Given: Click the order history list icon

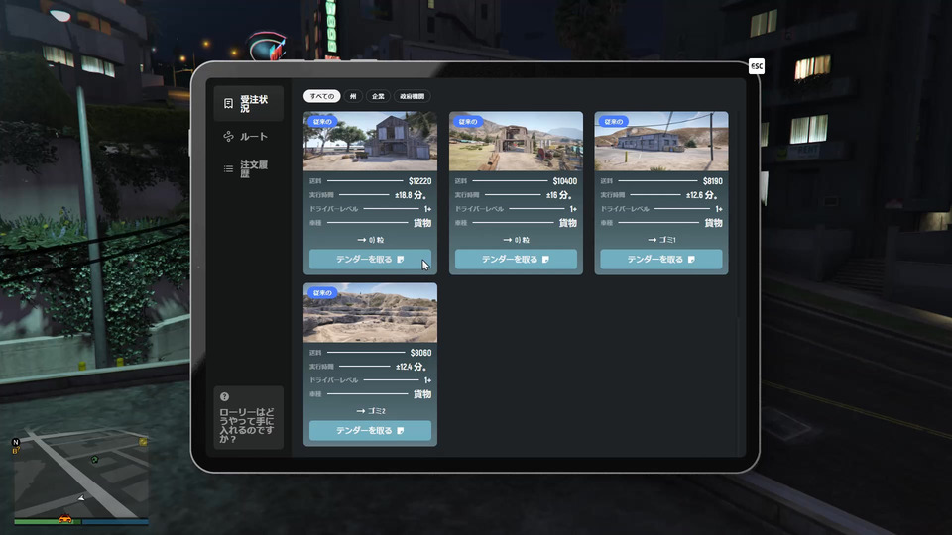Looking at the screenshot, I should (x=228, y=169).
